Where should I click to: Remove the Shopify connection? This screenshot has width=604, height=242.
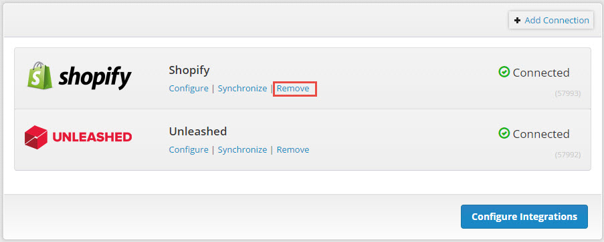pyautogui.click(x=293, y=89)
